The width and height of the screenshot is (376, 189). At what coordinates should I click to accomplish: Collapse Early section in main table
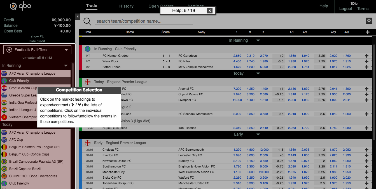258,134
